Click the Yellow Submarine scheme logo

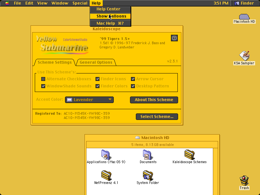(x=62, y=45)
